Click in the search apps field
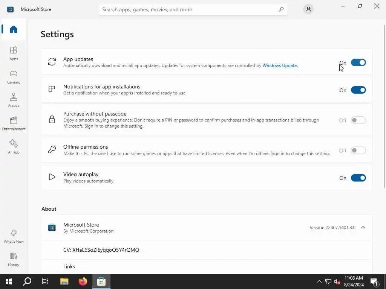 tap(193, 9)
